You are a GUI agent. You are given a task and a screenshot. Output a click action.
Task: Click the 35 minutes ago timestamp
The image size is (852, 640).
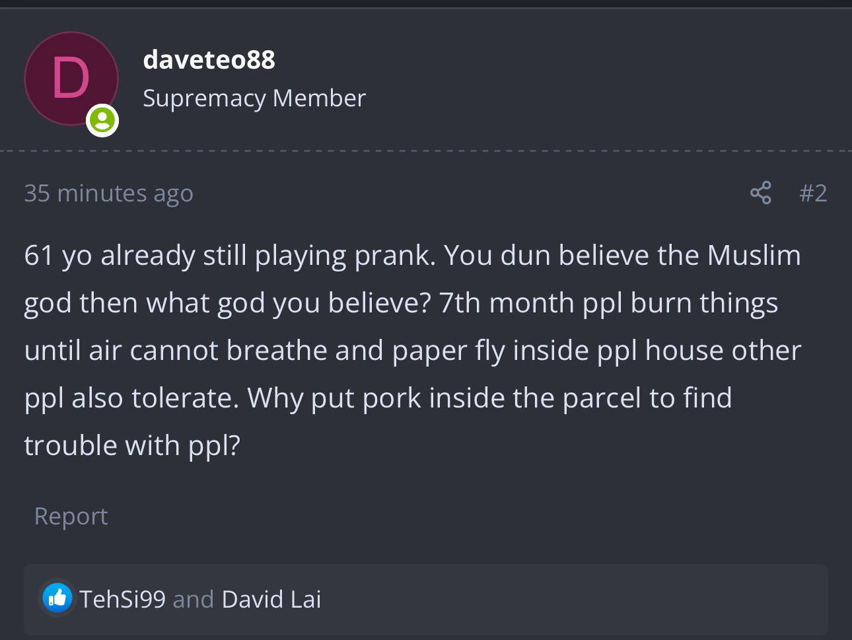(x=108, y=193)
